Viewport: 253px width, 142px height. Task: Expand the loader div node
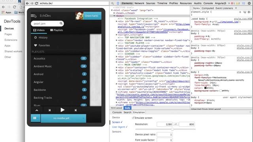(x=117, y=62)
